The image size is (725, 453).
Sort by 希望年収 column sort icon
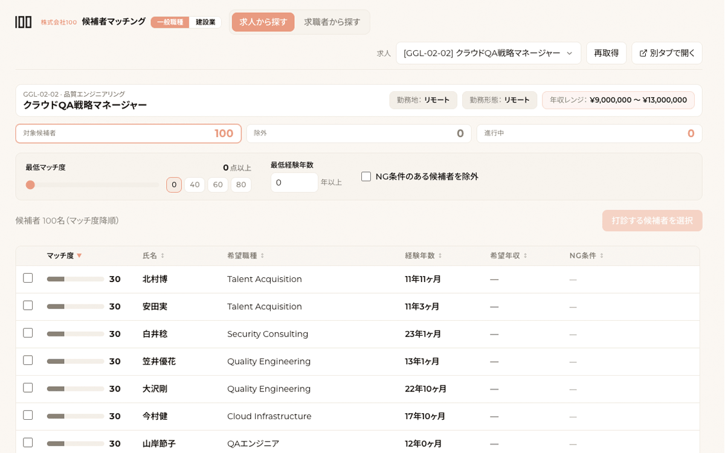525,255
